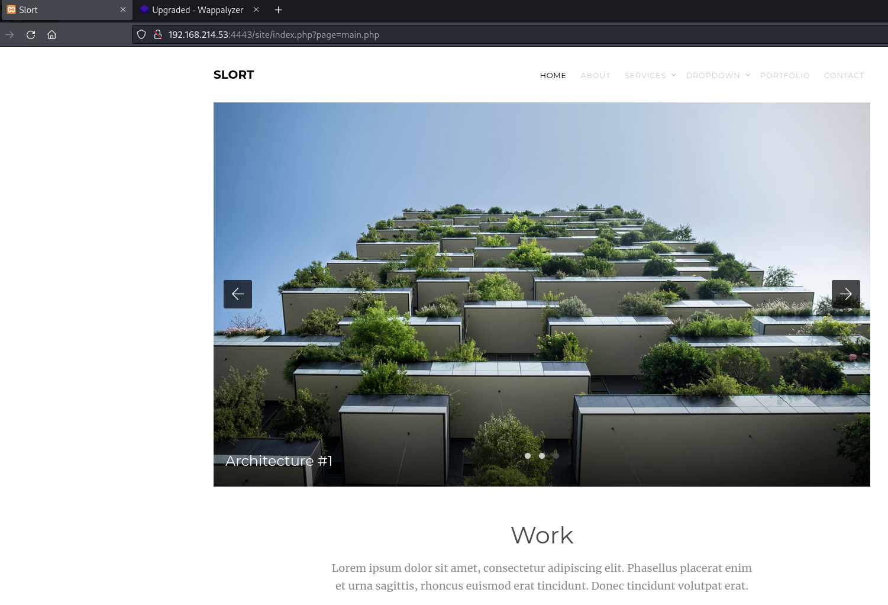This screenshot has height=605, width=888.
Task: Click the SLORT site logo
Action: tap(234, 75)
